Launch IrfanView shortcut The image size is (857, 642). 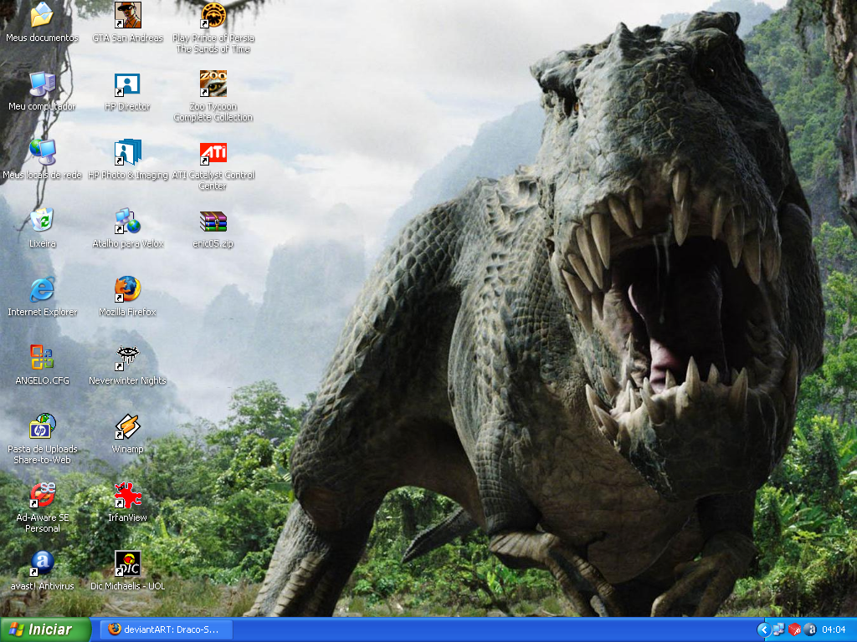coord(127,495)
